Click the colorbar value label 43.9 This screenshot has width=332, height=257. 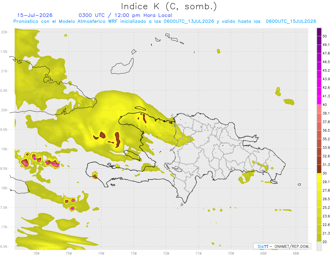click(326, 79)
